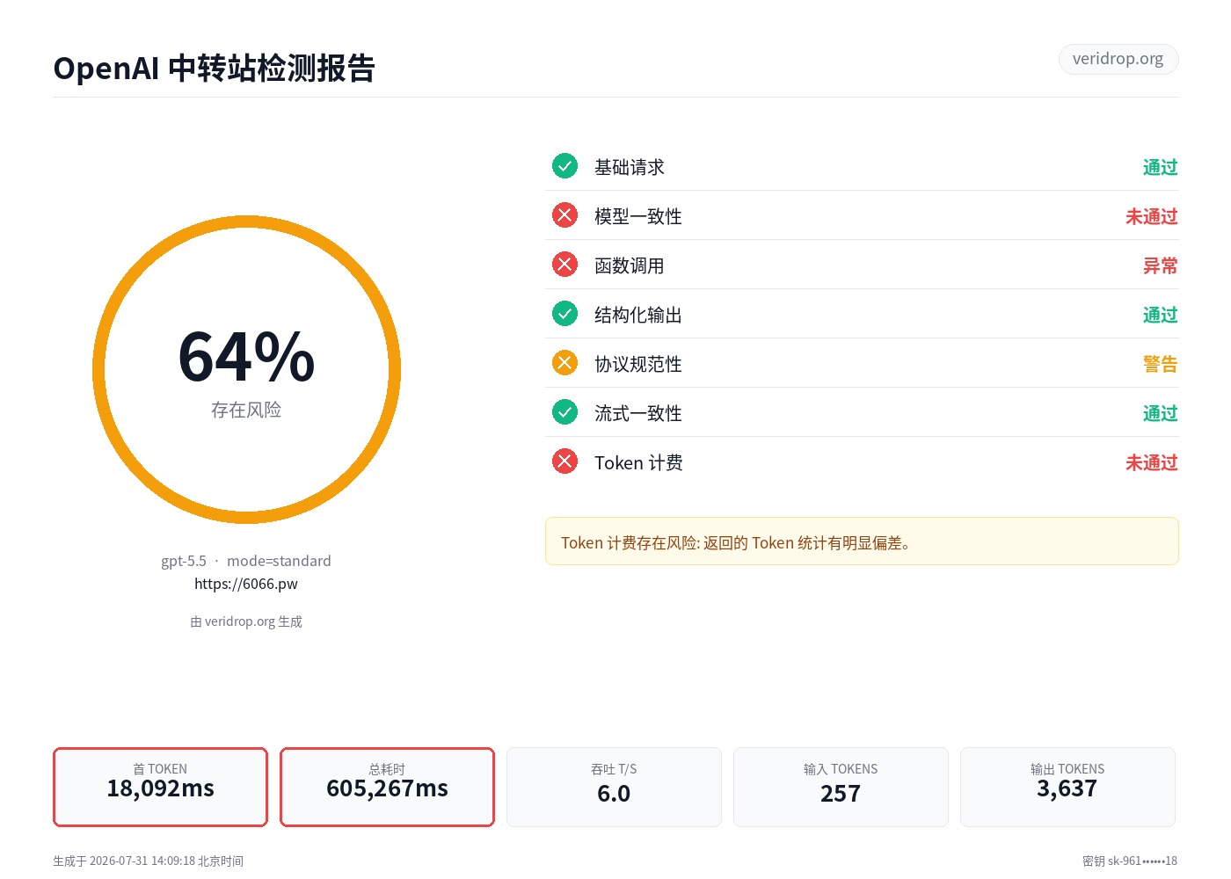Select the 输入 TOKENS 257 card

coord(841,787)
